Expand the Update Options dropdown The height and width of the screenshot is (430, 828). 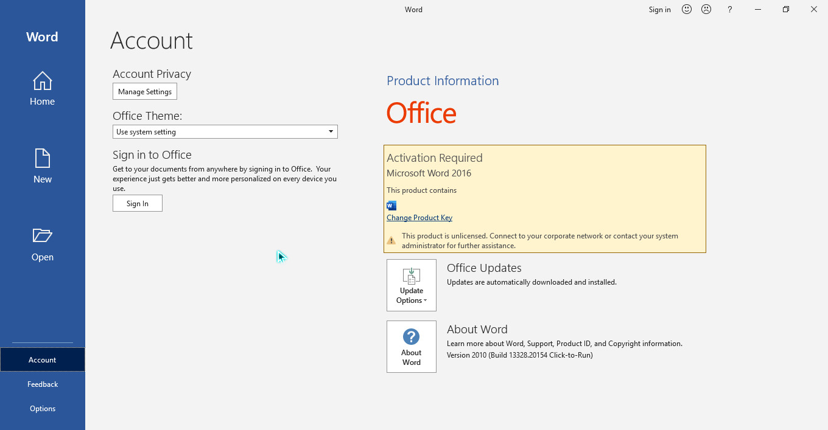412,285
